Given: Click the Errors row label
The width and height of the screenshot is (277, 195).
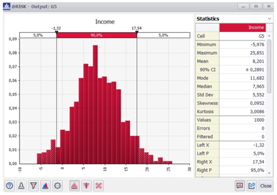Looking at the screenshot, I should click(x=203, y=128).
